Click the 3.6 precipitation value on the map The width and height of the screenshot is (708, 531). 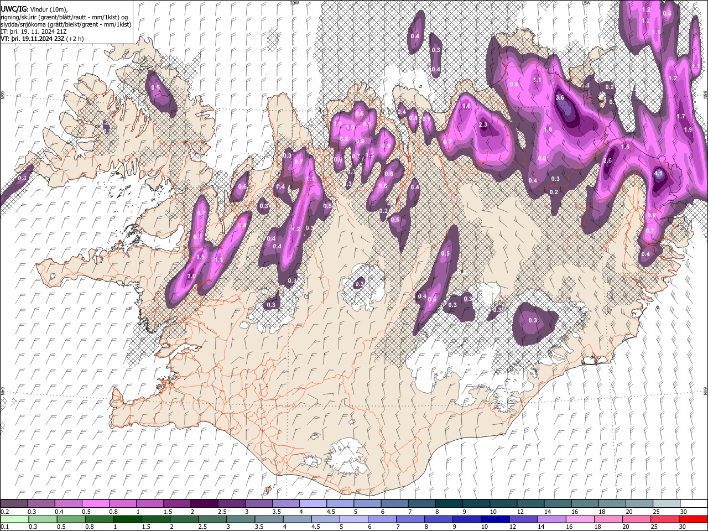pyautogui.click(x=560, y=97)
